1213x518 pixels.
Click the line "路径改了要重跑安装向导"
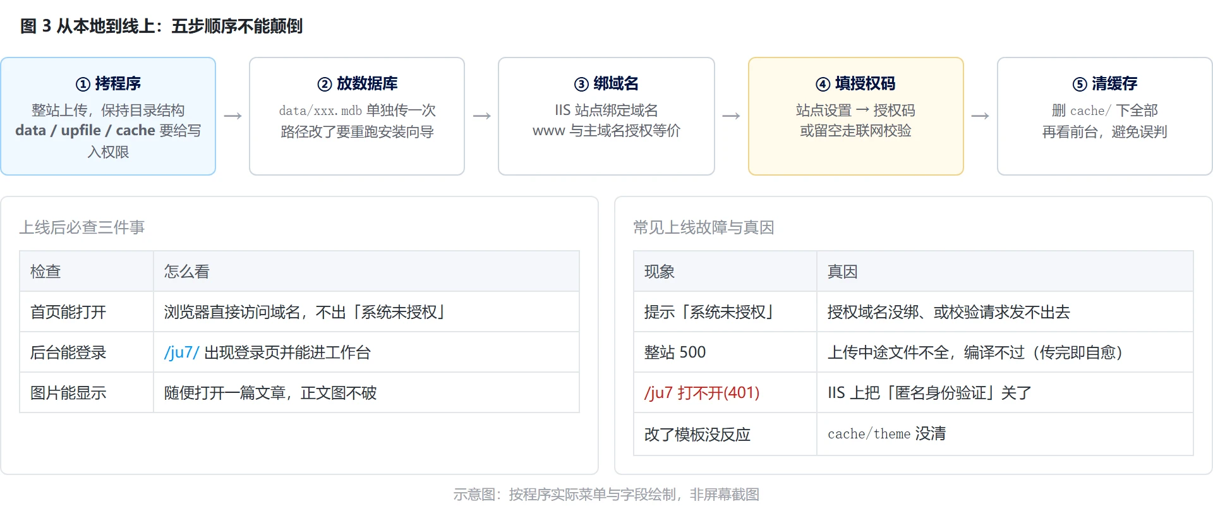(x=357, y=131)
